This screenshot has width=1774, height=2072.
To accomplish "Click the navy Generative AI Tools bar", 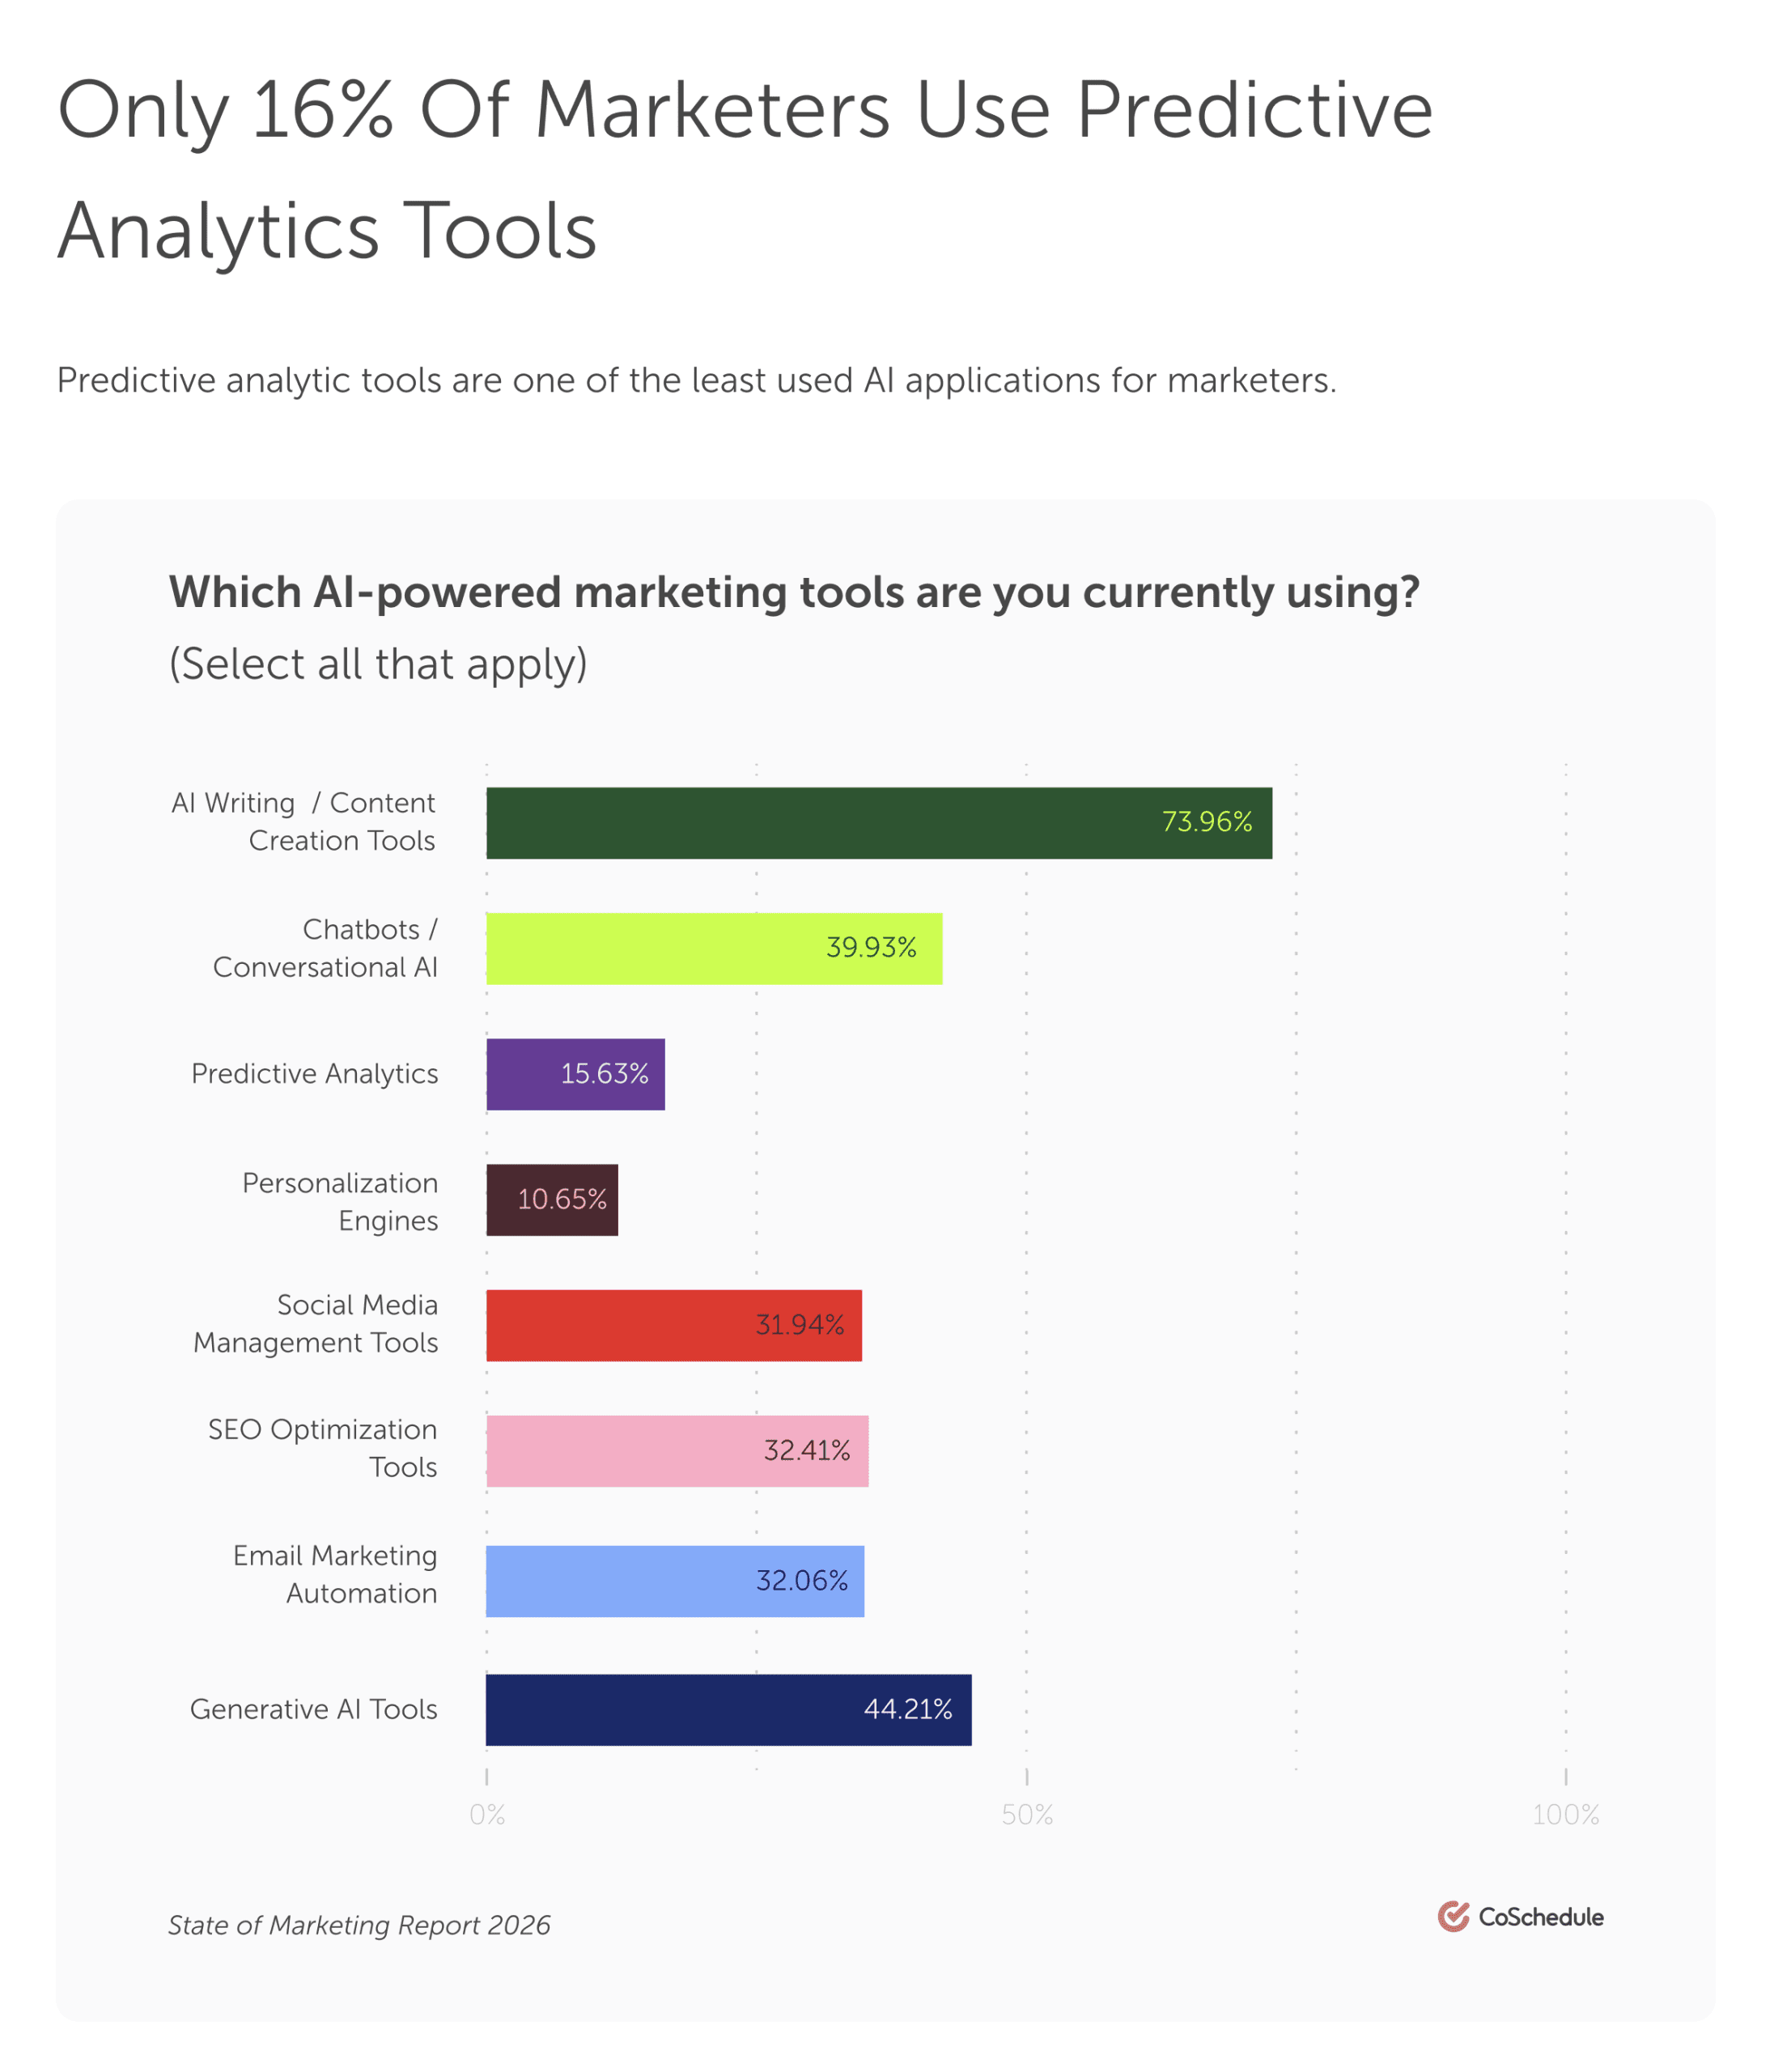I will click(728, 1710).
